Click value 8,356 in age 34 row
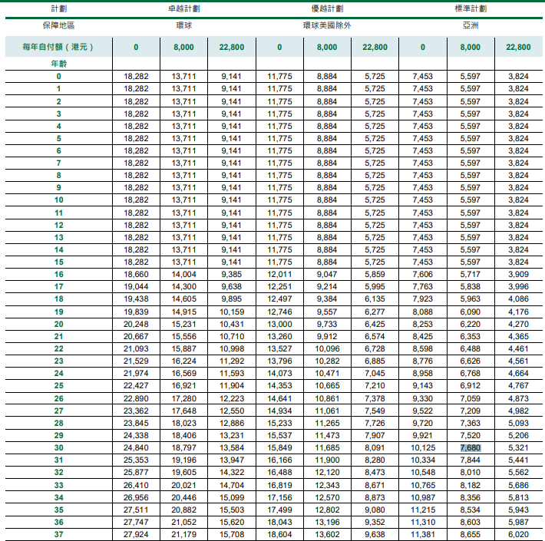545x541 pixels. [x=471, y=497]
